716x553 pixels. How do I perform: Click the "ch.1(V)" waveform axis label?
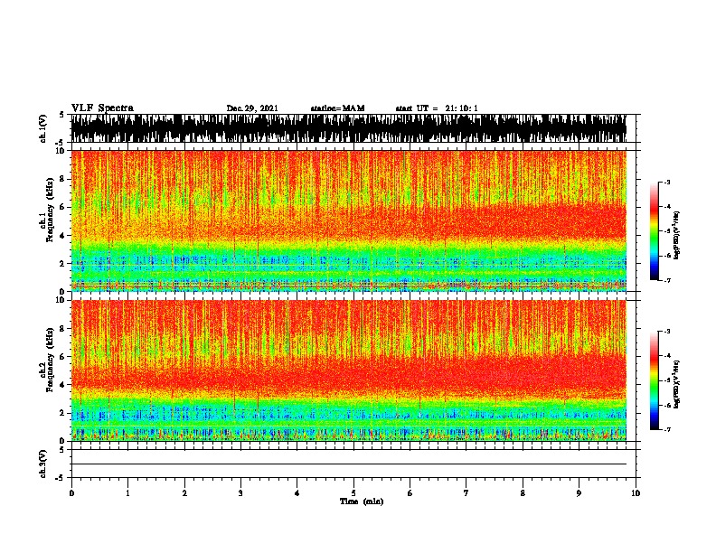coord(42,128)
